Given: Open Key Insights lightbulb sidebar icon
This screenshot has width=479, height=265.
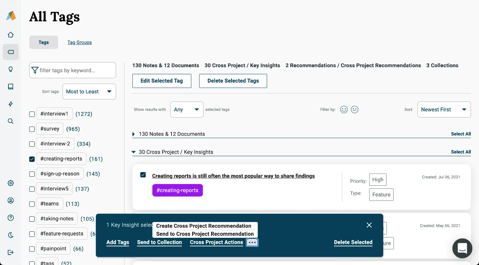Looking at the screenshot, I should tap(11, 70).
